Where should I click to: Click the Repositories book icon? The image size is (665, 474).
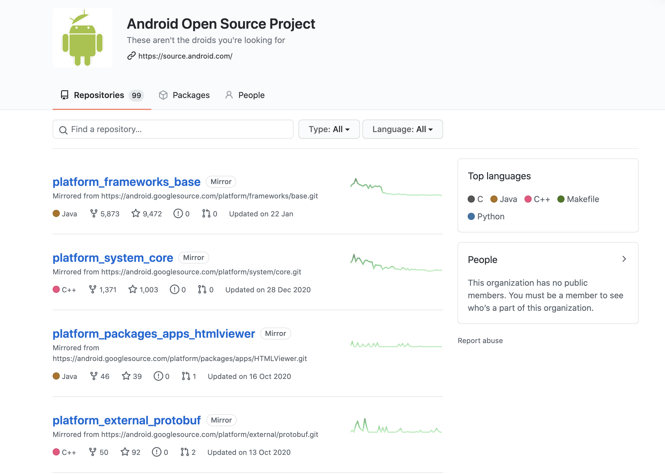click(x=65, y=95)
